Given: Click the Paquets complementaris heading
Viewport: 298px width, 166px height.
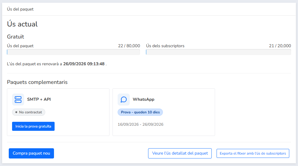Looking at the screenshot, I should pos(37,82).
